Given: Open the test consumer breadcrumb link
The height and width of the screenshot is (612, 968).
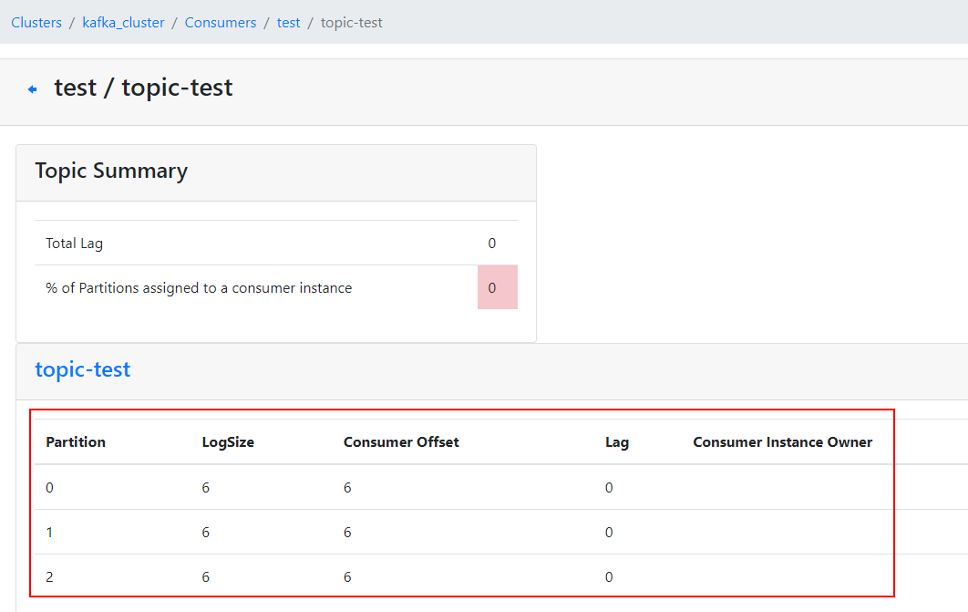Looking at the screenshot, I should click(288, 23).
